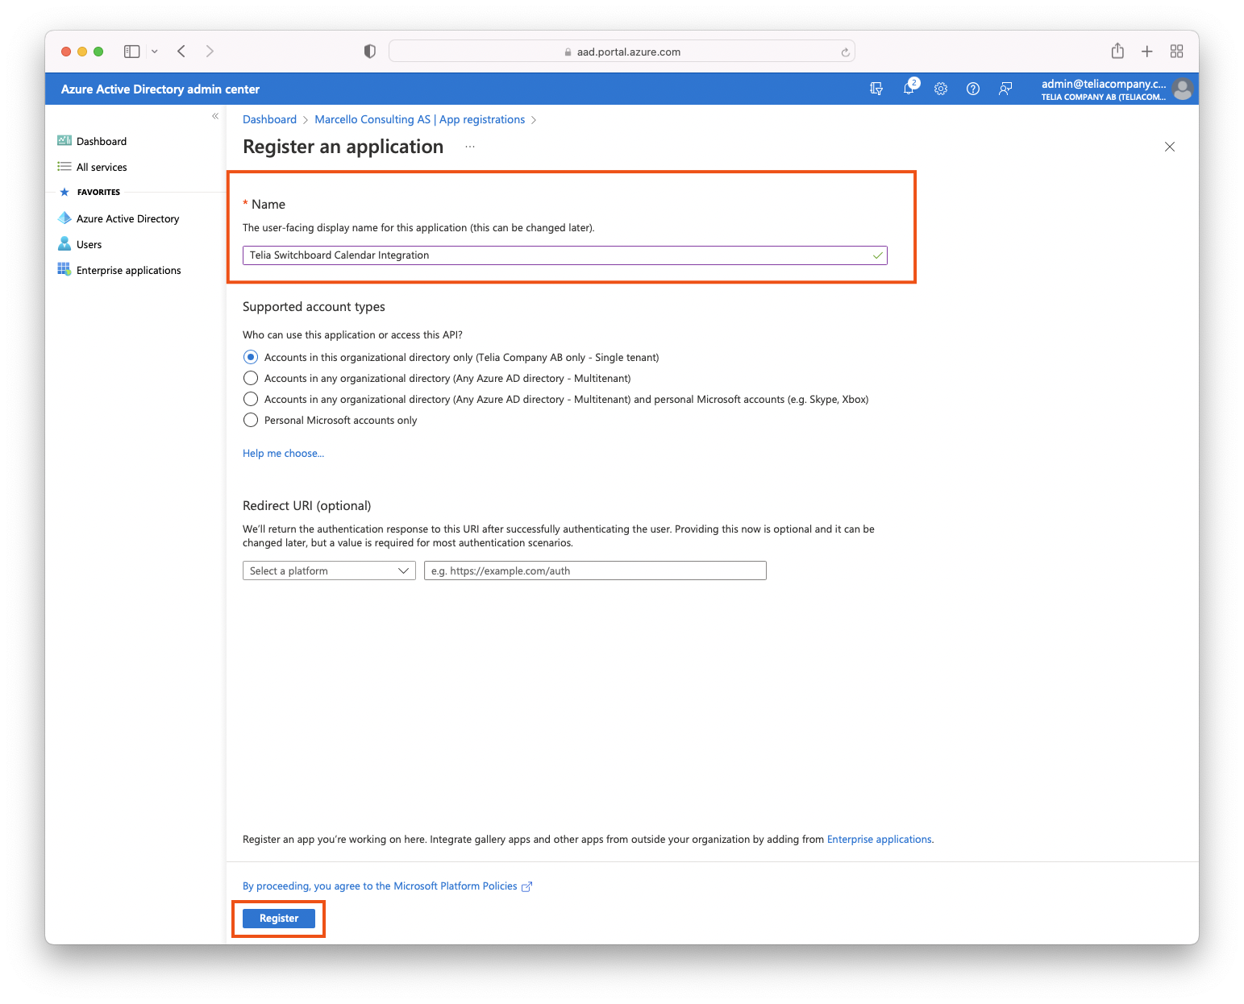Viewport: 1244px width, 1004px height.
Task: Go back in Safari history
Action: [181, 52]
